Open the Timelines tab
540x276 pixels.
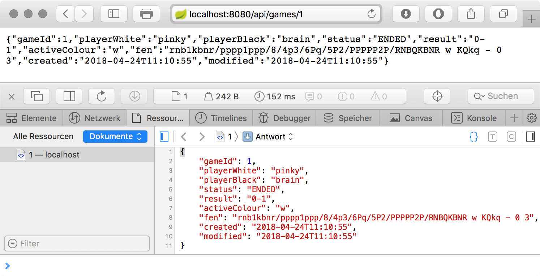(221, 118)
